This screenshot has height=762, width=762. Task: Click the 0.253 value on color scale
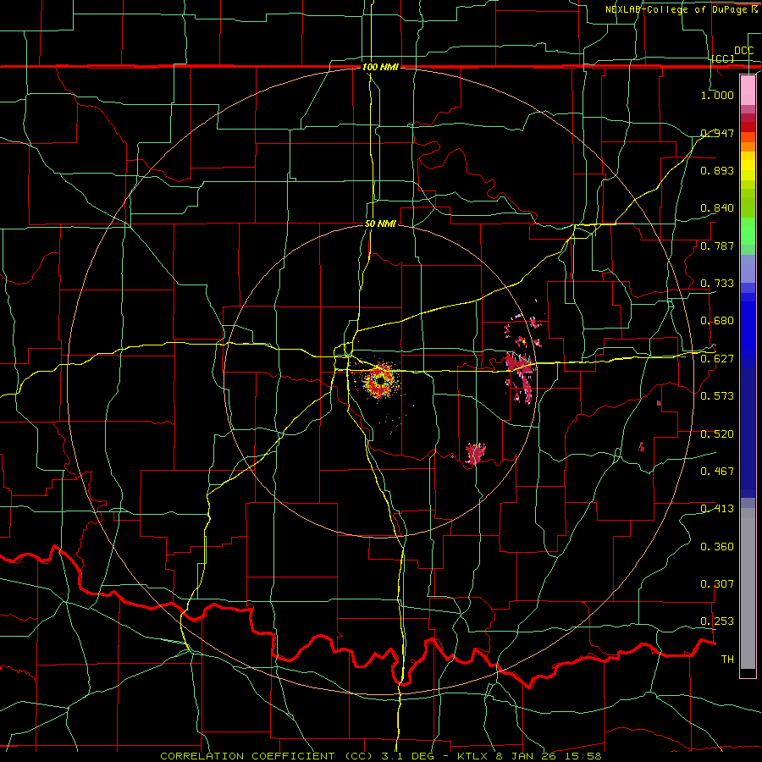tap(717, 621)
